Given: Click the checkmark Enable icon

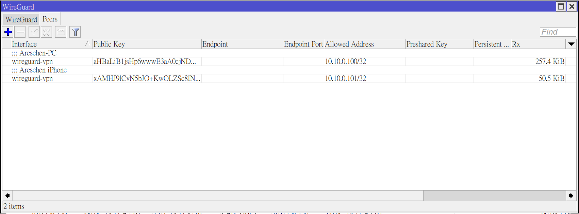Looking at the screenshot, I should [34, 32].
